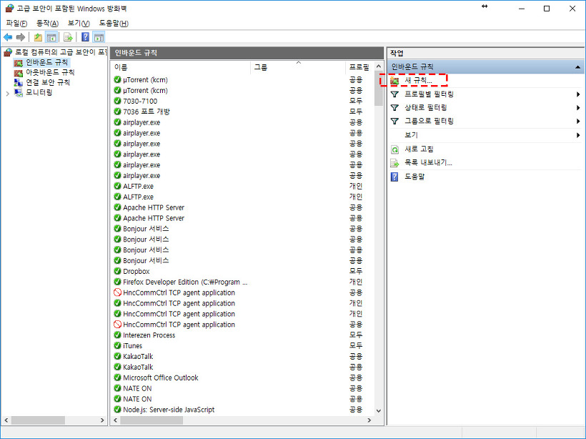Viewport: 586px width, 439px height.
Task: Click 상태로 필터링 action text
Action: [426, 108]
